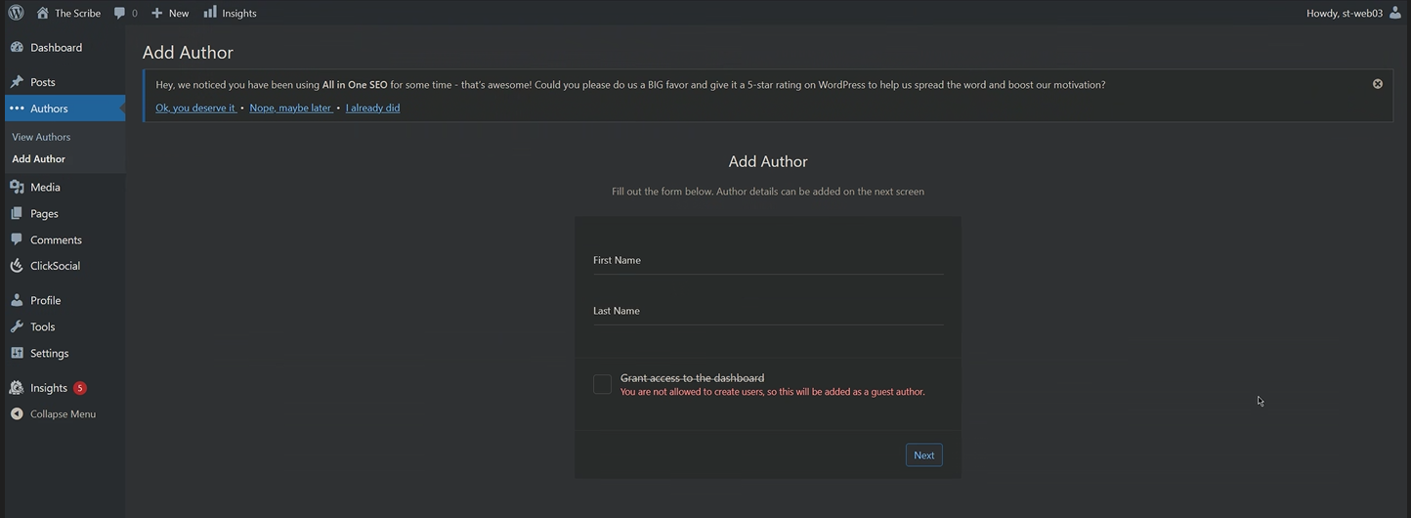Focus the Last Name input field
1411x518 pixels.
coord(768,311)
